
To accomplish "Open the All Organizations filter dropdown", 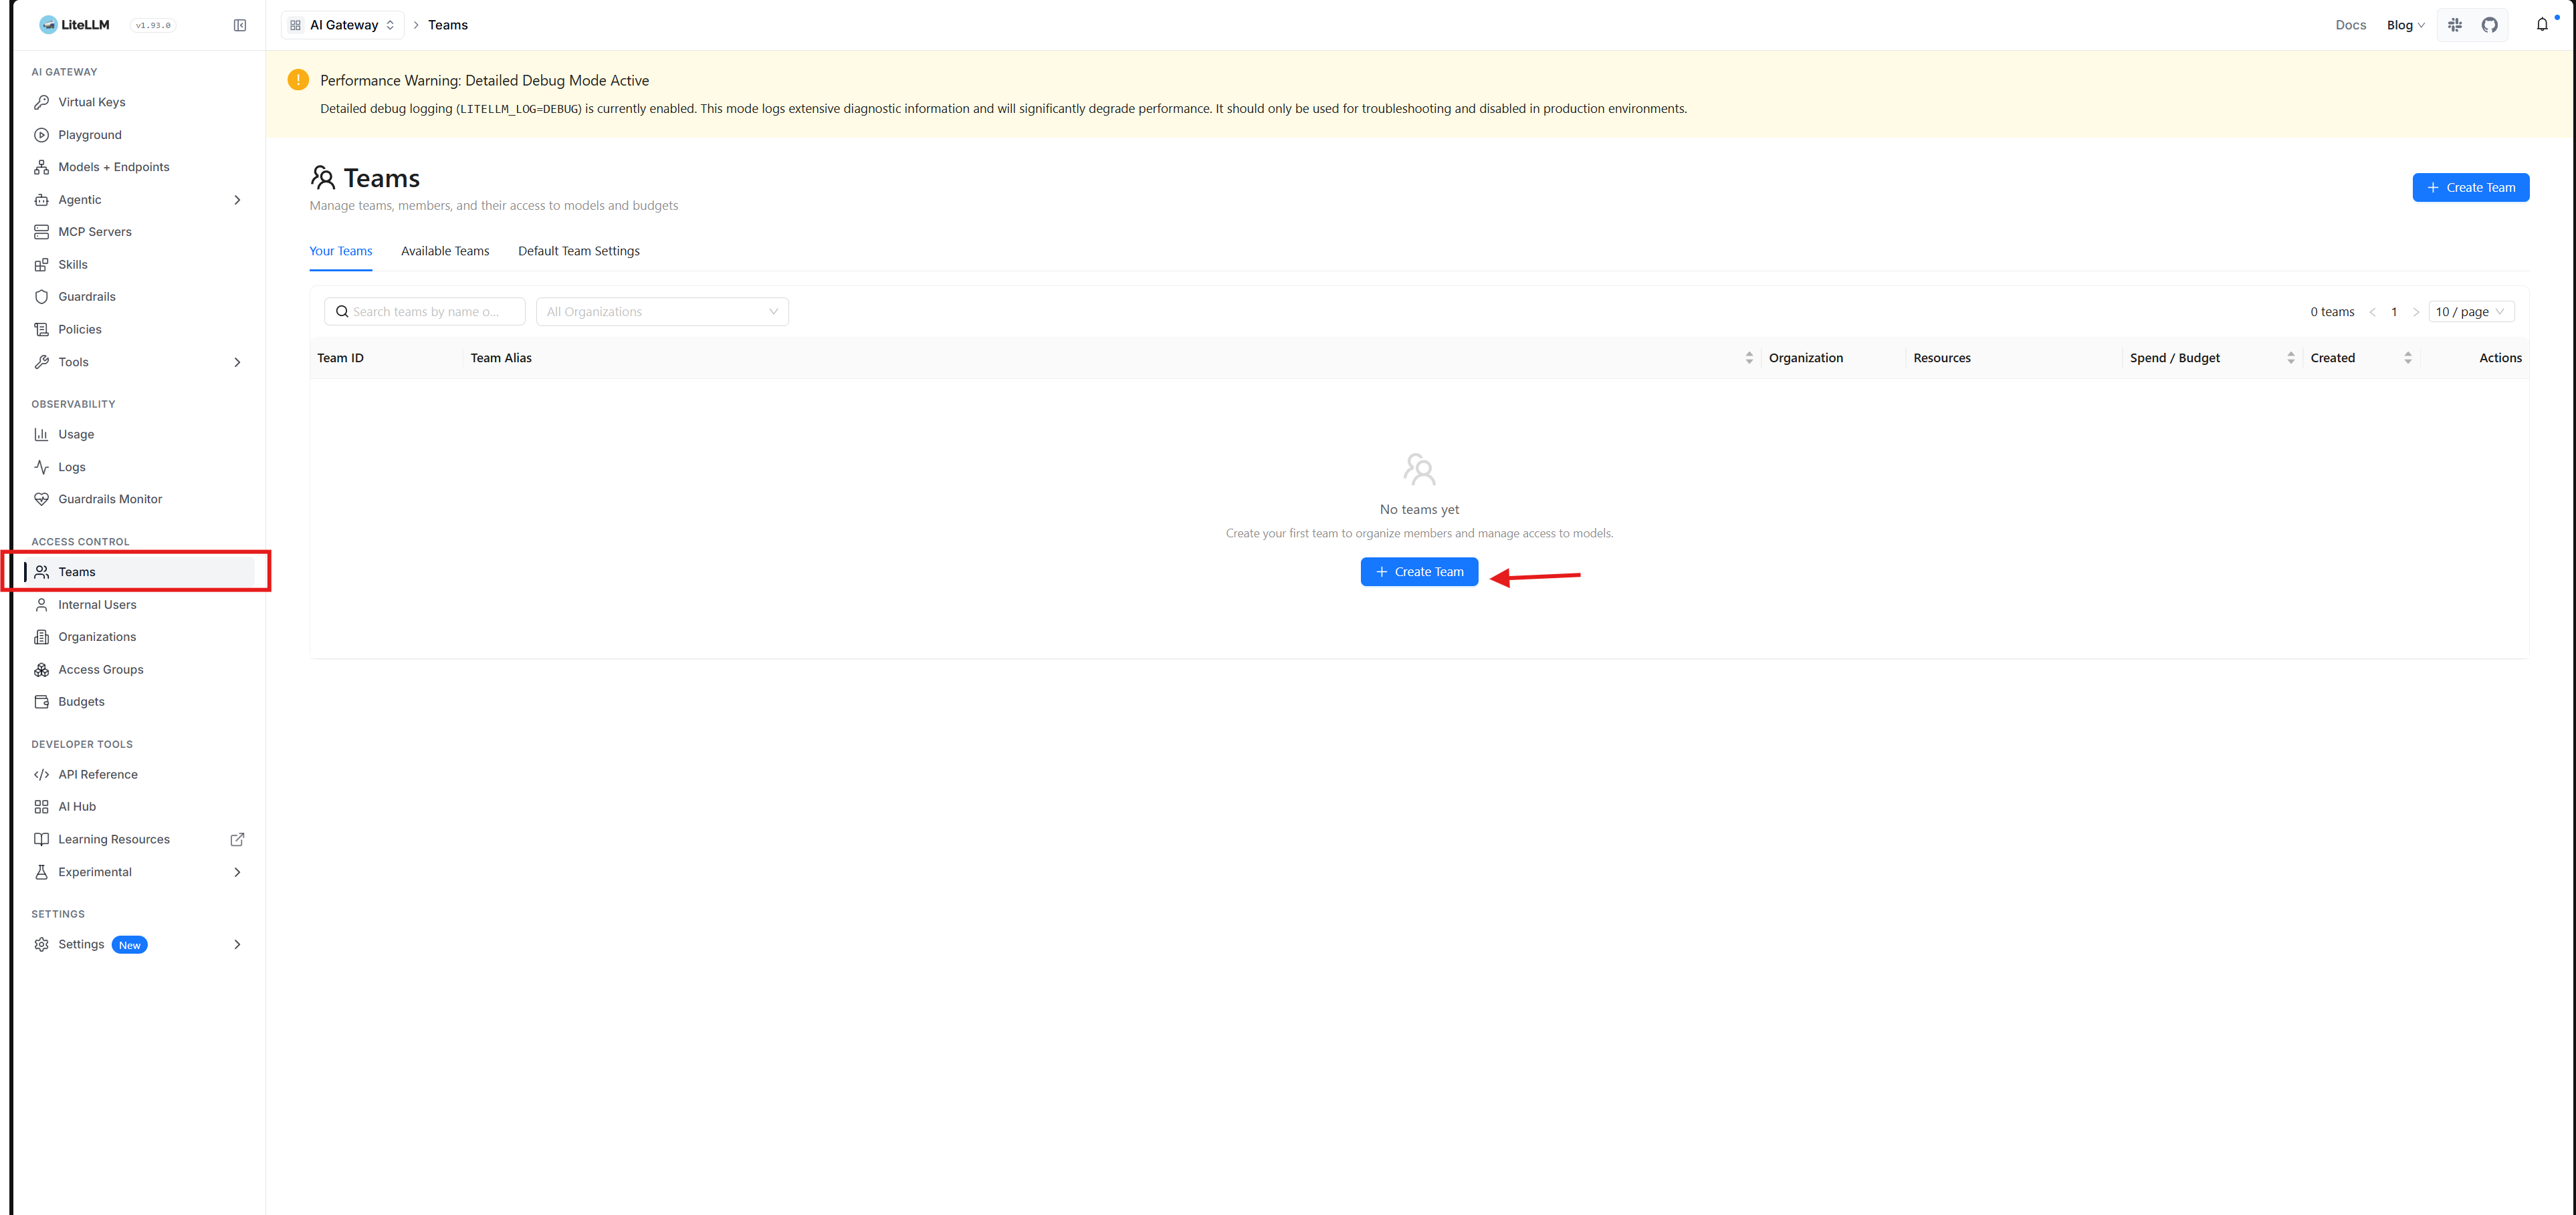I will pos(662,311).
